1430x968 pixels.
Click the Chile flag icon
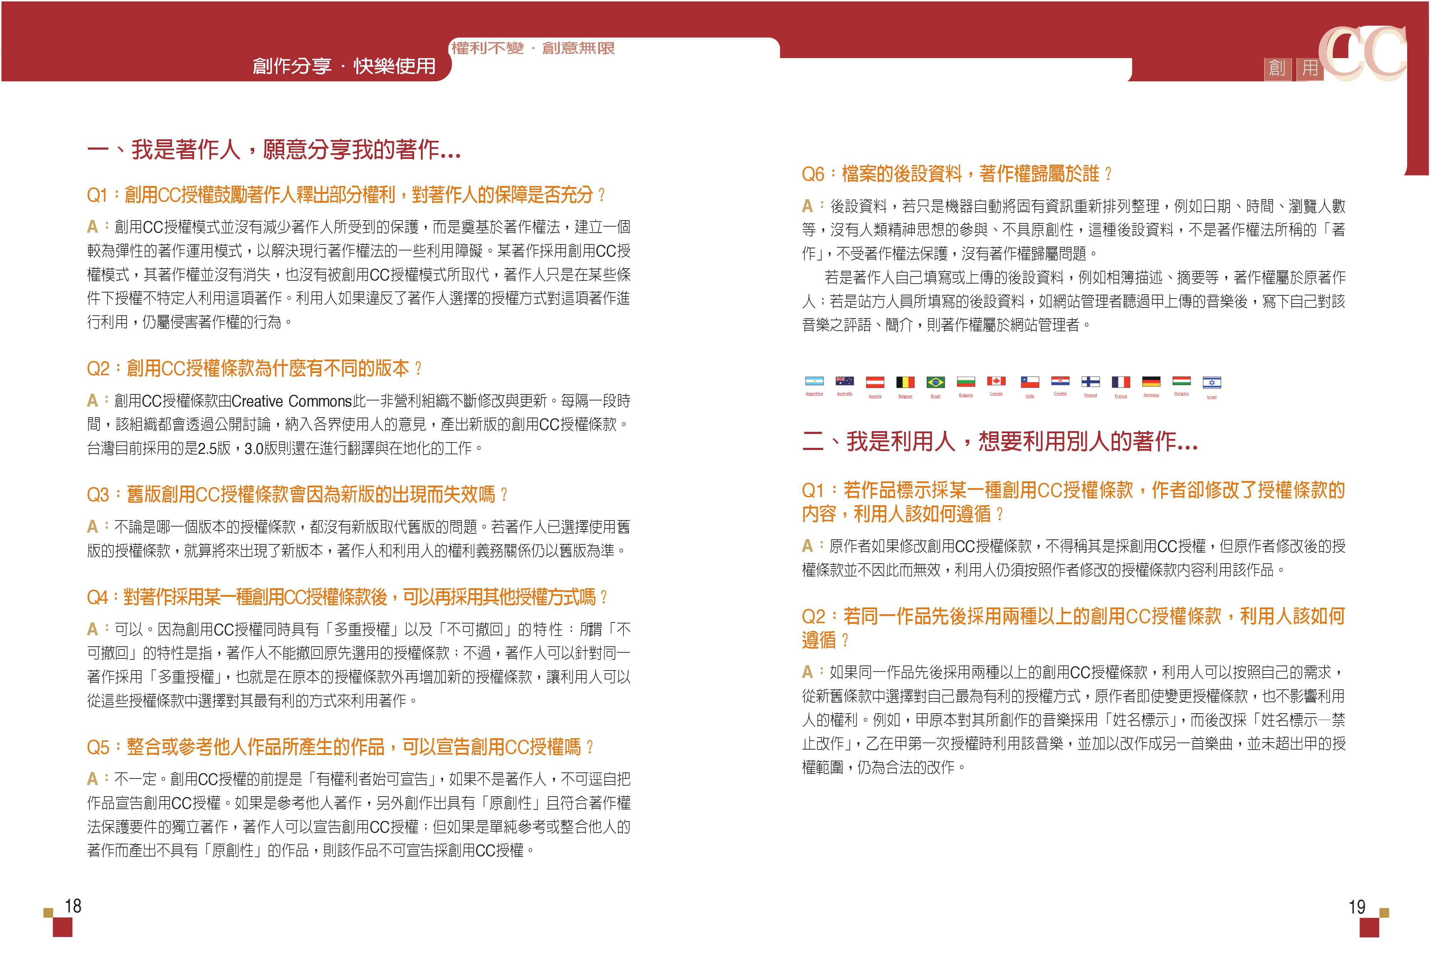(1029, 382)
